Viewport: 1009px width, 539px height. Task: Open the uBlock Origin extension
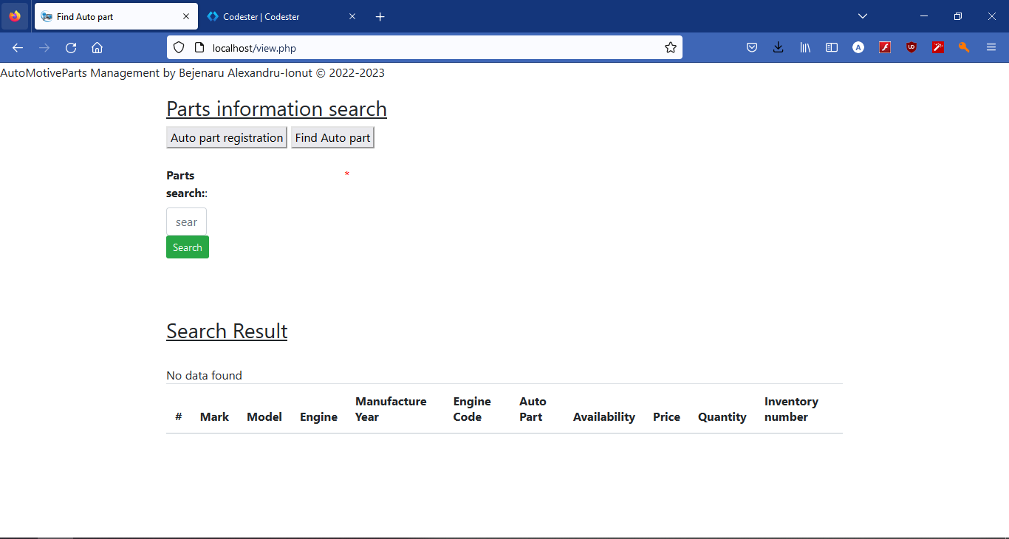pyautogui.click(x=911, y=48)
